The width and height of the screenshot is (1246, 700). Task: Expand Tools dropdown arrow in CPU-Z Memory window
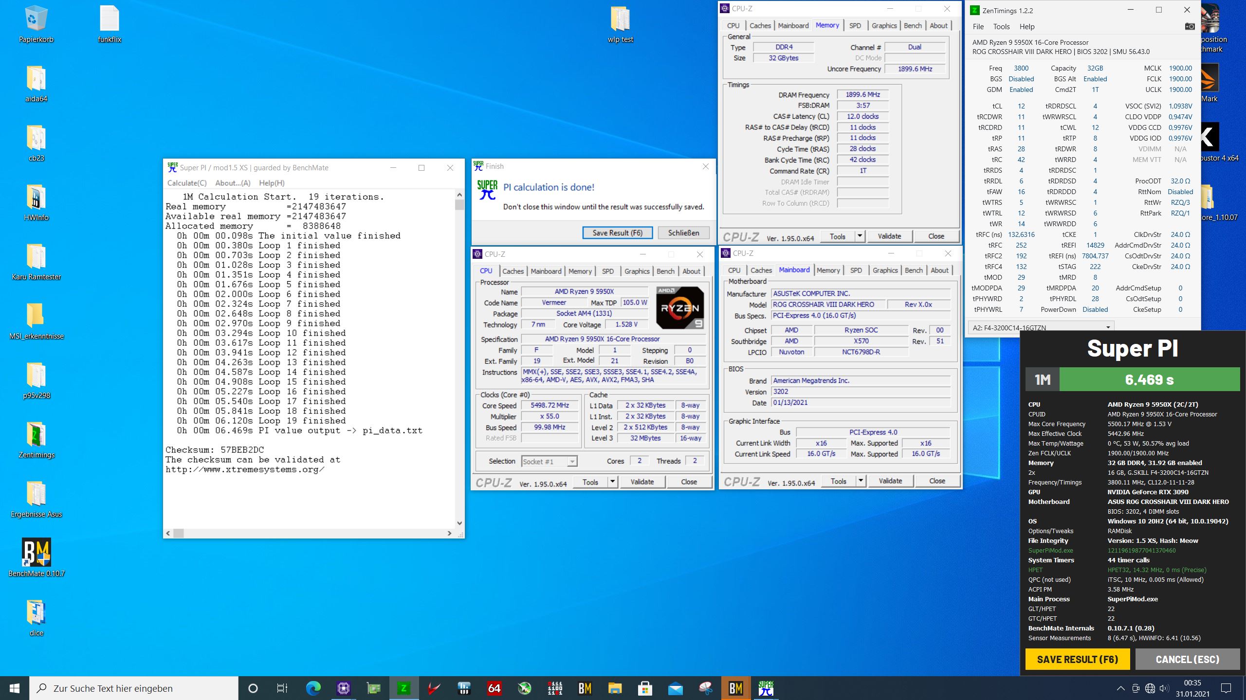860,236
